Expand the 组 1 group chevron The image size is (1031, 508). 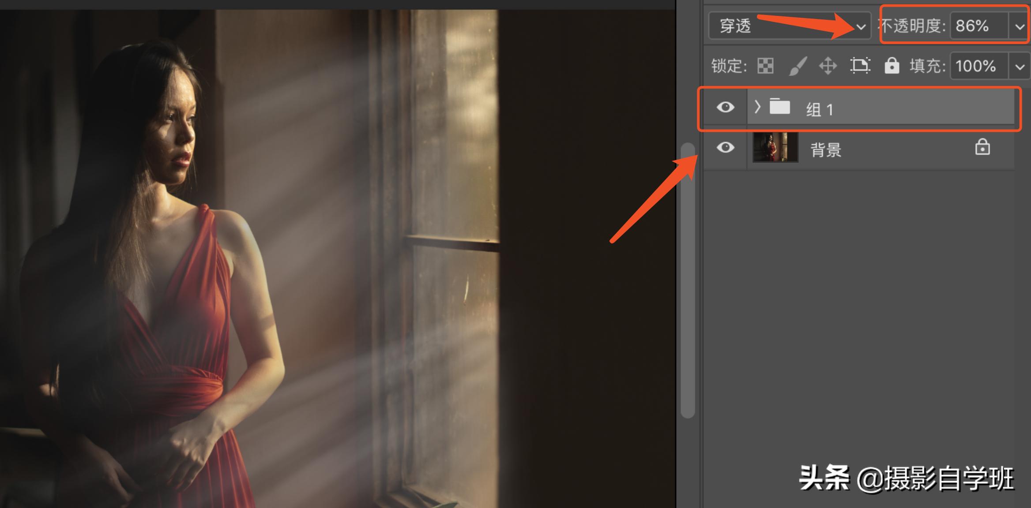[x=757, y=107]
